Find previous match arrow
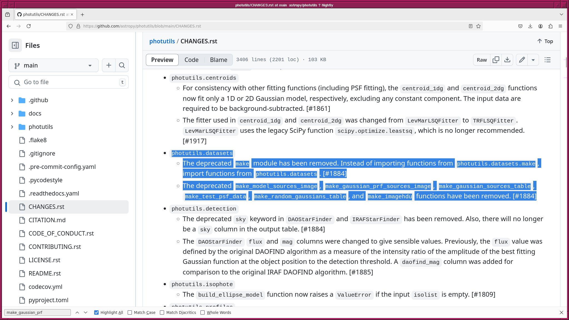 [x=77, y=312]
